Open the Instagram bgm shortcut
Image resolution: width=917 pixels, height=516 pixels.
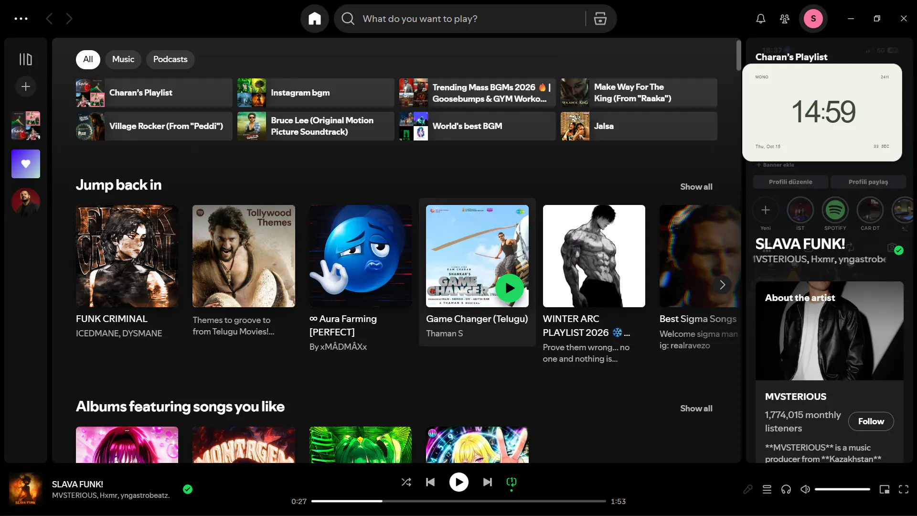click(316, 93)
